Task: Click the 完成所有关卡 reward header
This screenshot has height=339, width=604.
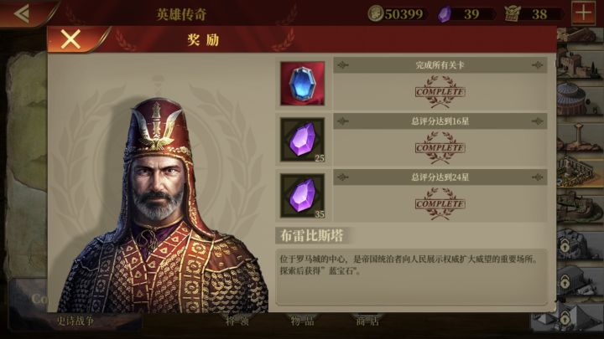Action: click(440, 65)
